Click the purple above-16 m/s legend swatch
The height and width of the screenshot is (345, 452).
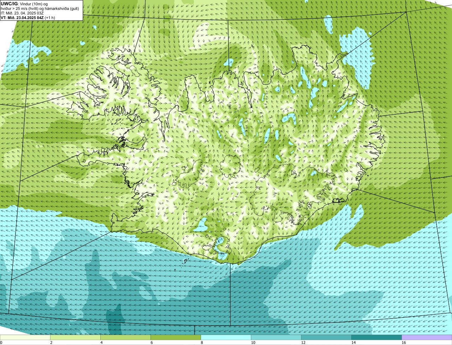point(427,338)
